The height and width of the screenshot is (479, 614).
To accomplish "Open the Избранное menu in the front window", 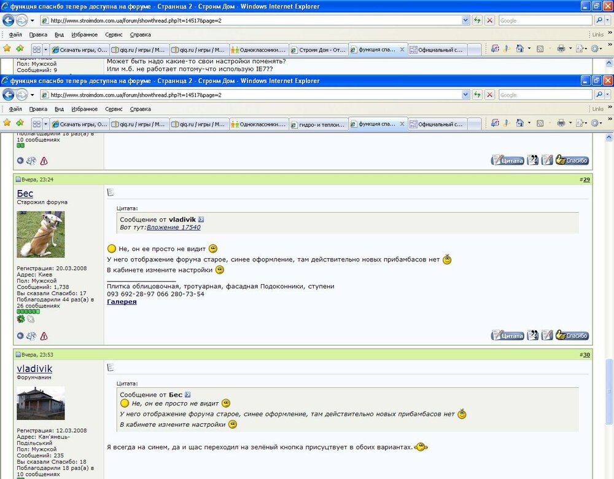I will coord(84,109).
